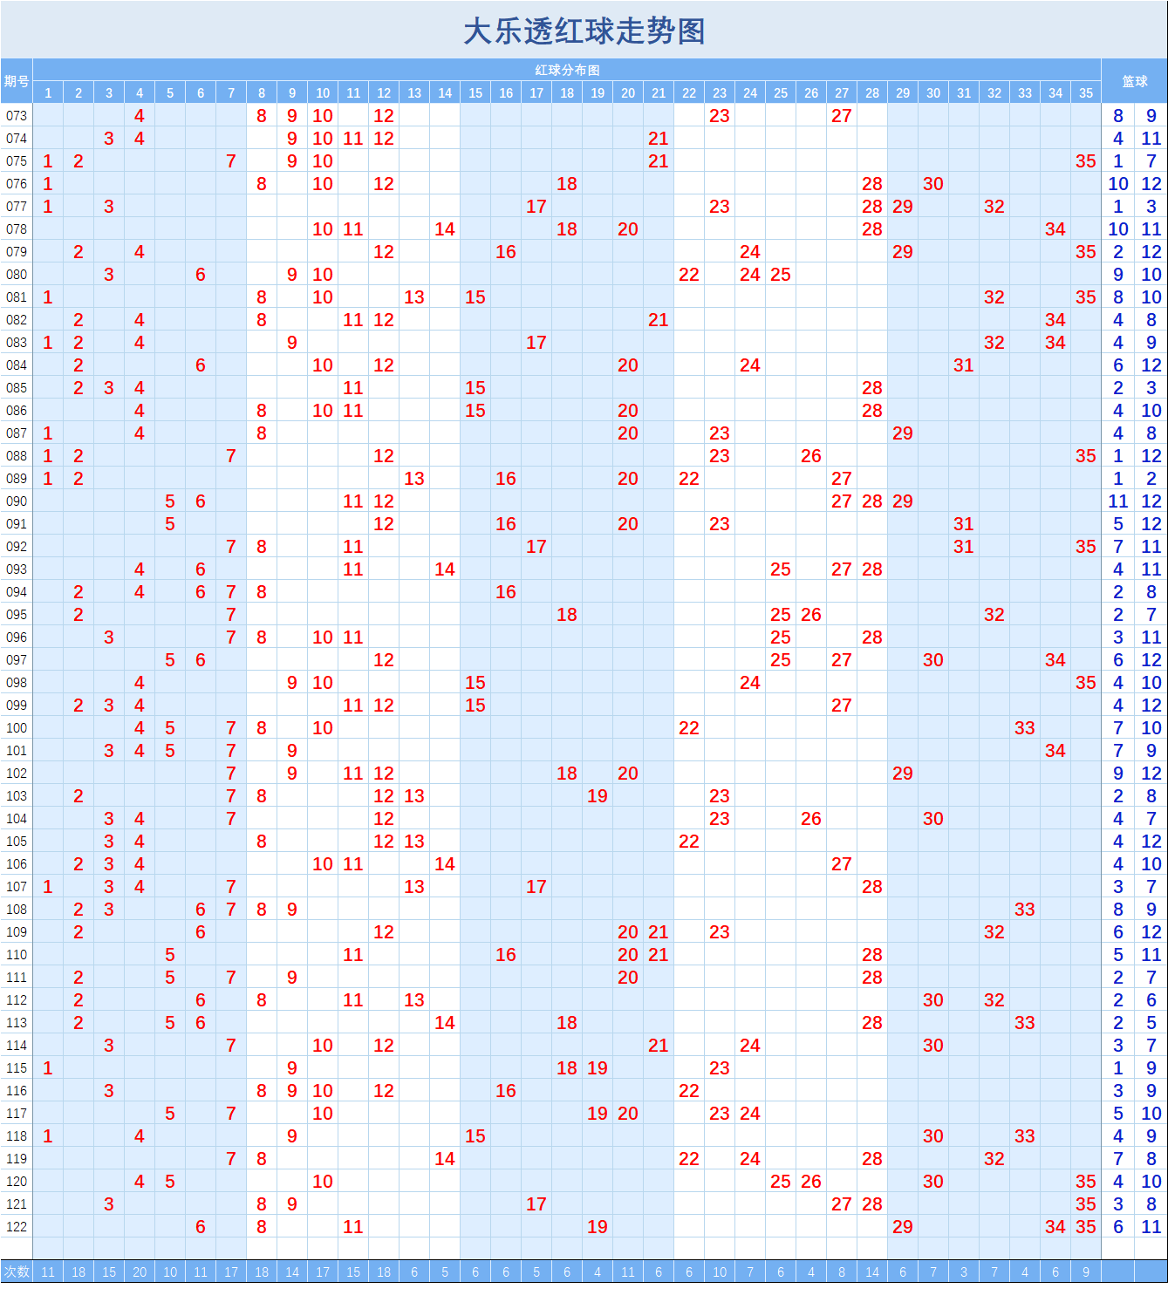
Task: Select red number 30 in row 076
Action: (933, 184)
